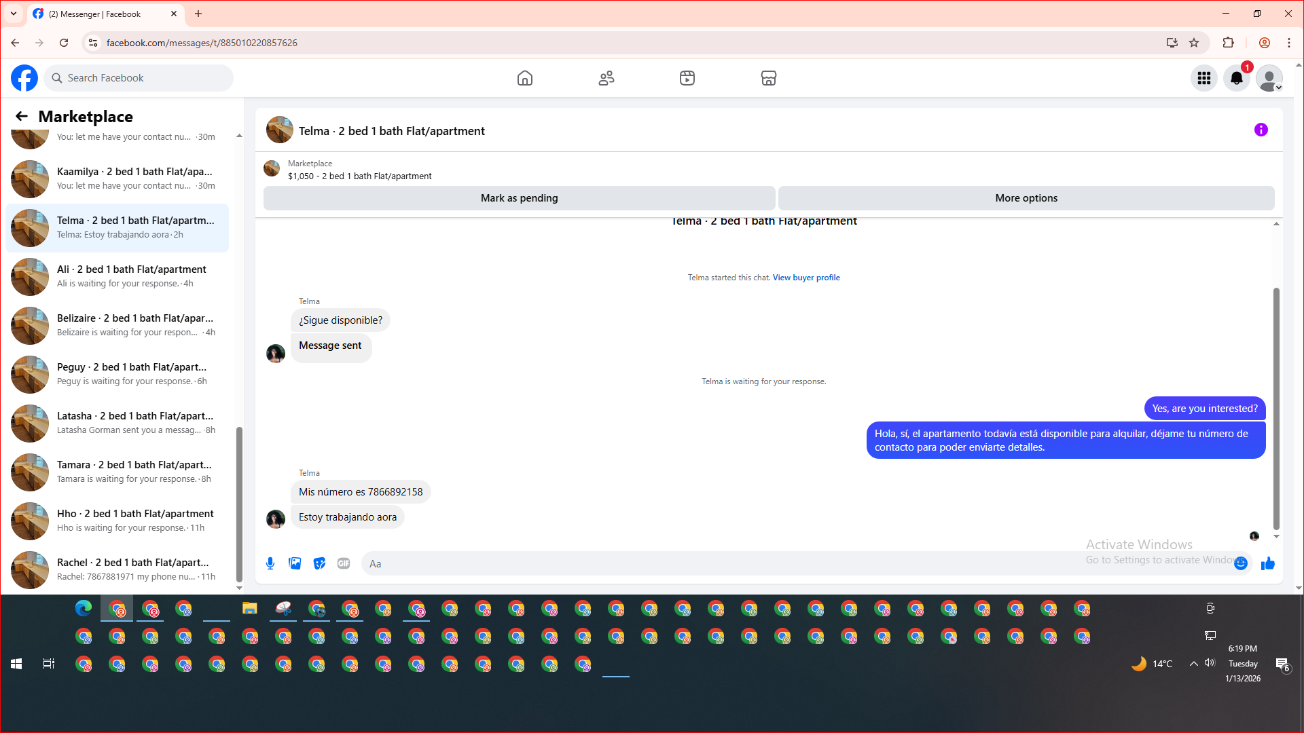This screenshot has height=733, width=1304.
Task: Go back from Marketplace with the arrow
Action: click(x=22, y=116)
